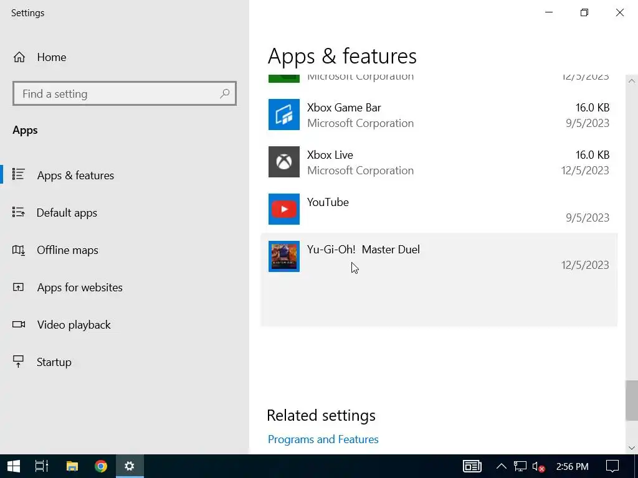Click the search magnifier icon
The image size is (638, 478).
pos(224,94)
